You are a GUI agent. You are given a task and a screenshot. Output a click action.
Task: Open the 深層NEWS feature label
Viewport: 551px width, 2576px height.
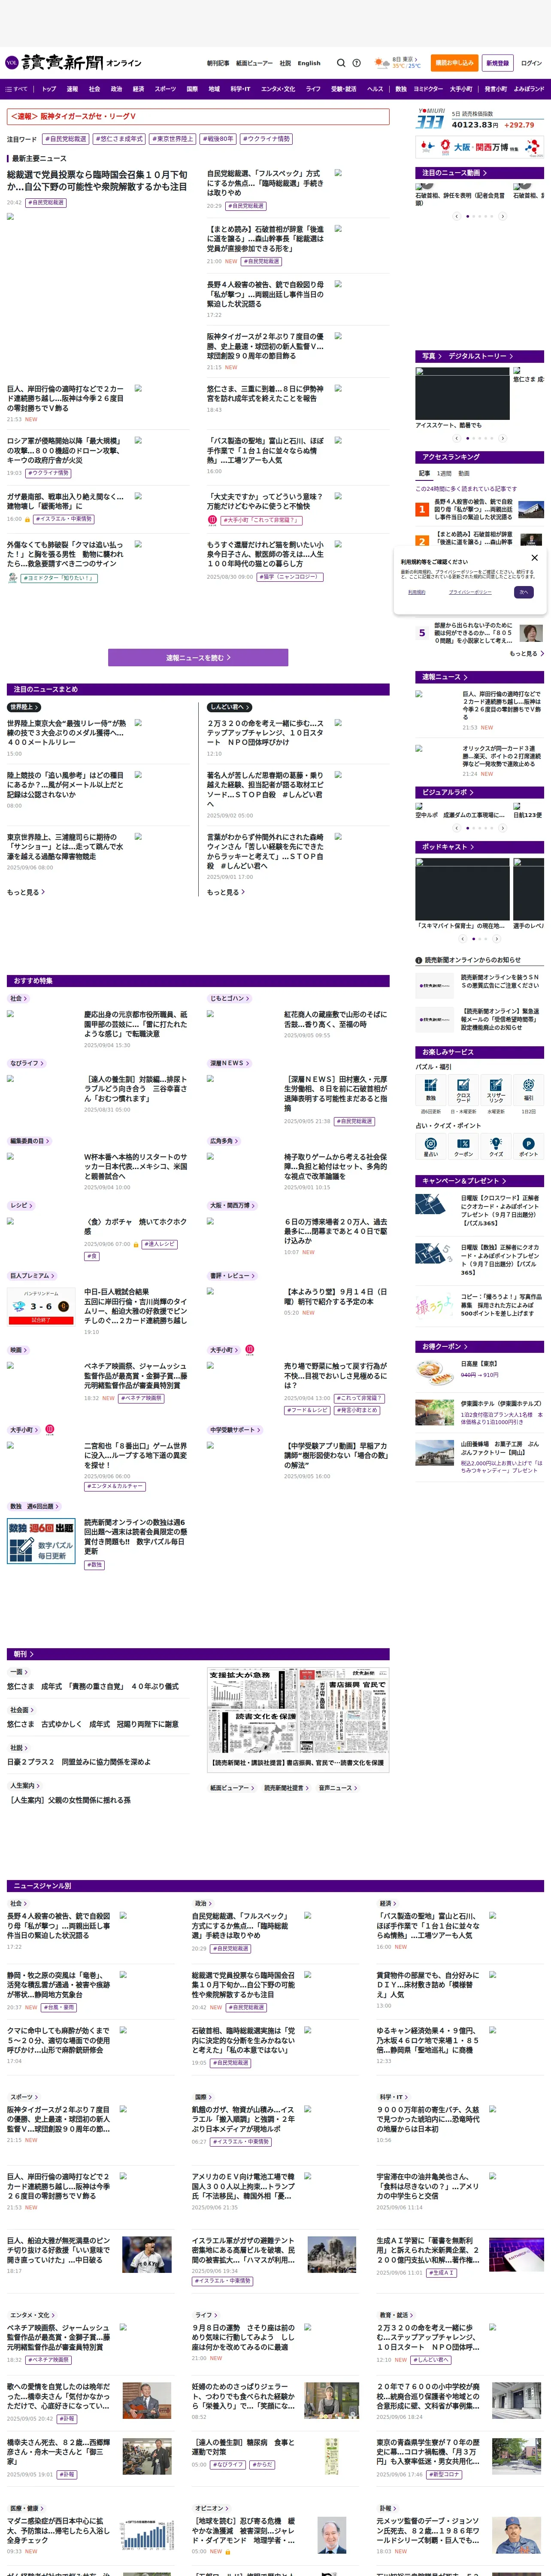(x=229, y=1063)
